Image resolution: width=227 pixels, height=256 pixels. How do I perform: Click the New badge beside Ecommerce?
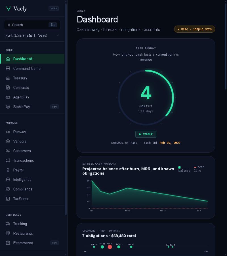54,243
